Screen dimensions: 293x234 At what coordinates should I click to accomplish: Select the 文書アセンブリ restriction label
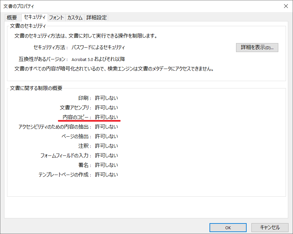76,108
